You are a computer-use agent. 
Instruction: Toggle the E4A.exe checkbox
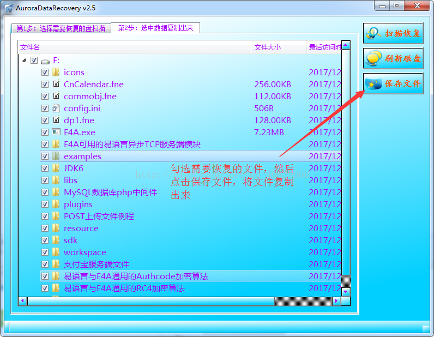[45, 133]
